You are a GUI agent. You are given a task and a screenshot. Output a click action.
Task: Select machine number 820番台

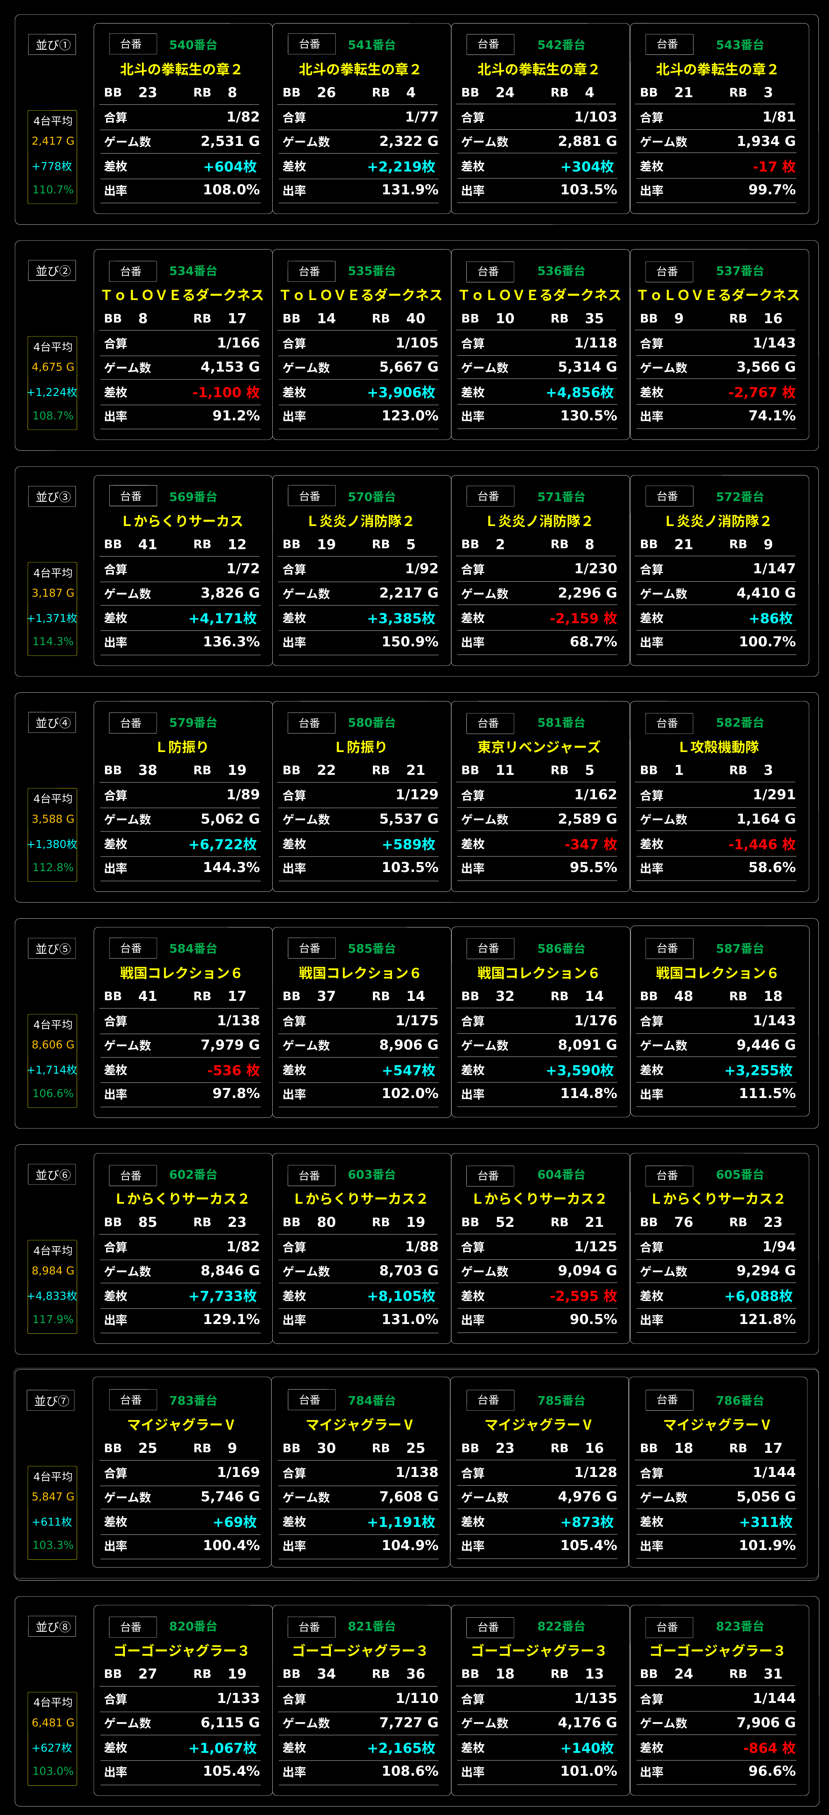(193, 1627)
